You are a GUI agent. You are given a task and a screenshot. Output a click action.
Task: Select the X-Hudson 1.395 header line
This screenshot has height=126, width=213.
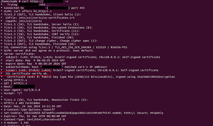(x=15, y=123)
